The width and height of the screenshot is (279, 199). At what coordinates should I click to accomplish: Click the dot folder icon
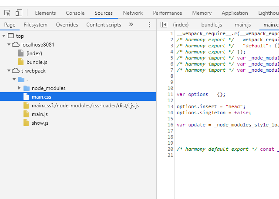click(x=21, y=80)
